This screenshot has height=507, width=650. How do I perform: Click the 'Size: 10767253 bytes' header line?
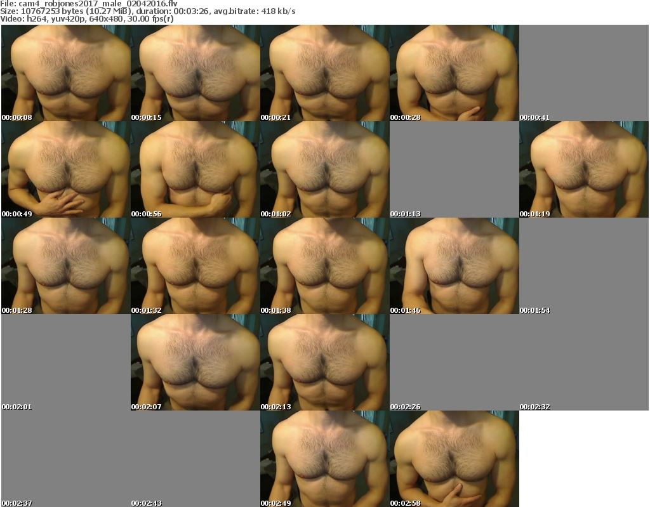click(x=148, y=11)
